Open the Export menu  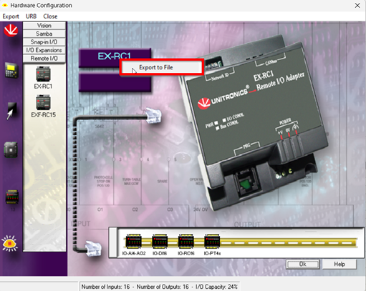[11, 16]
